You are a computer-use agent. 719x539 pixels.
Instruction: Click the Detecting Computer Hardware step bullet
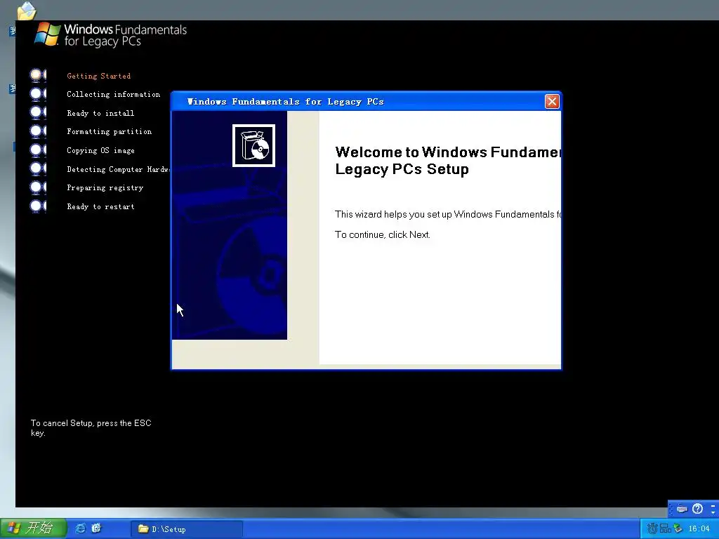38,168
